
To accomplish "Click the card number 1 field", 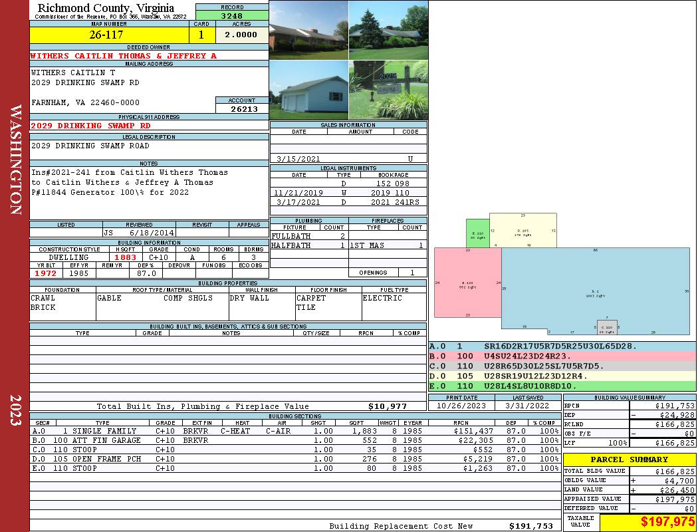I will tap(201, 35).
